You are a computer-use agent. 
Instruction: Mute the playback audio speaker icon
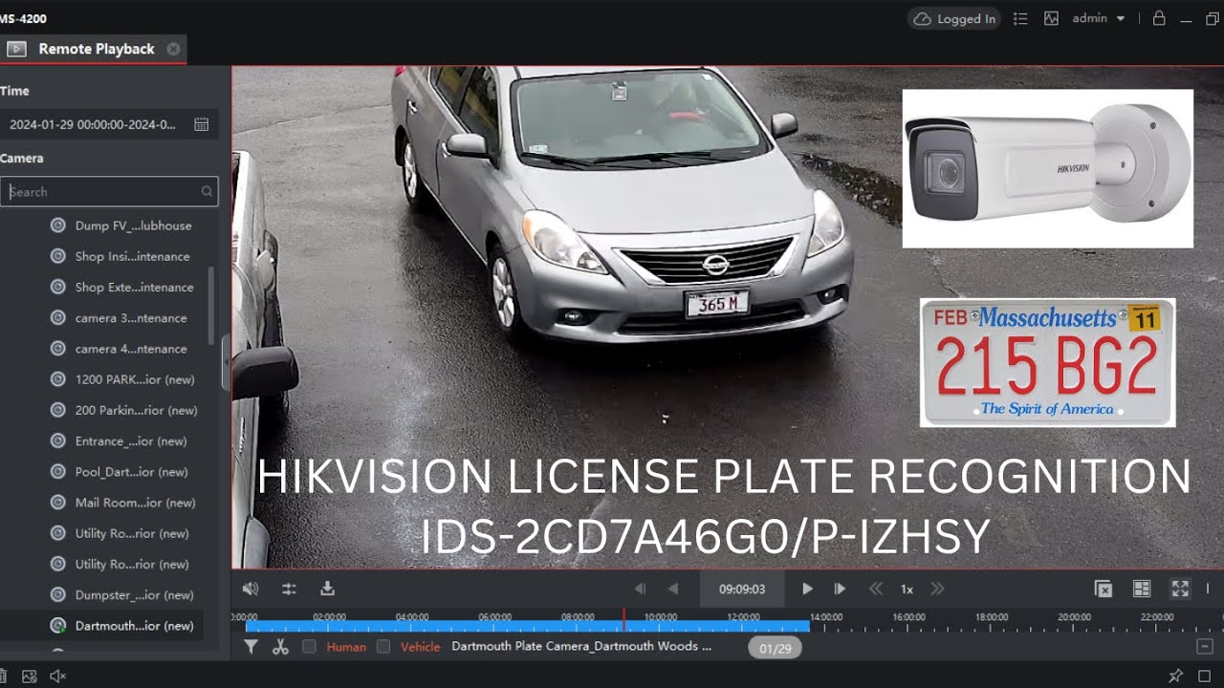(251, 589)
